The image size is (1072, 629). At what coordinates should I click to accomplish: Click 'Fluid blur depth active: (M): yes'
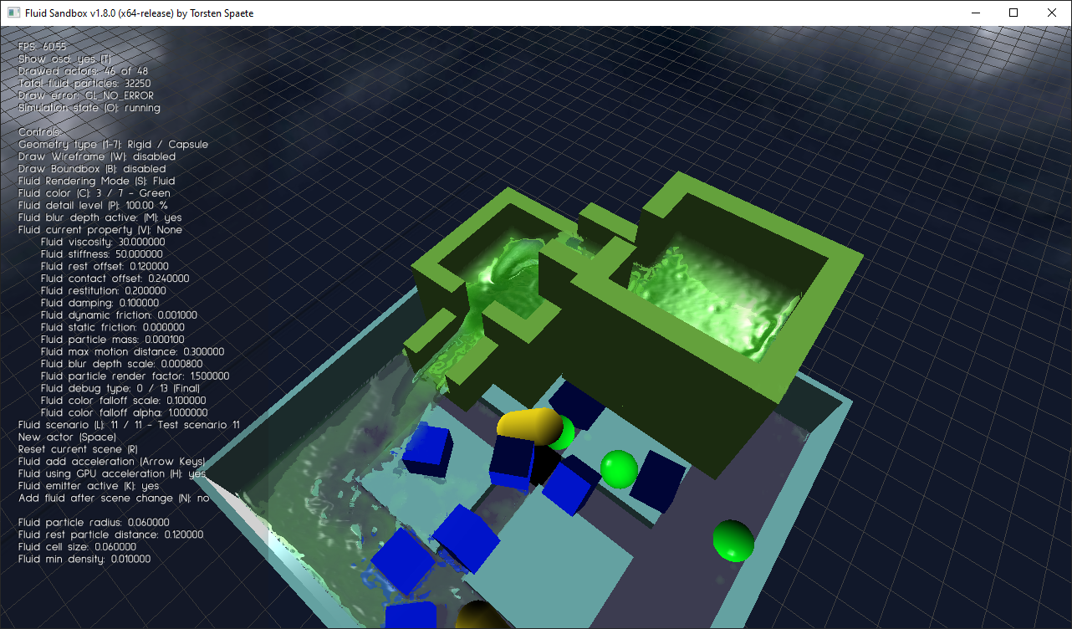pyautogui.click(x=100, y=217)
